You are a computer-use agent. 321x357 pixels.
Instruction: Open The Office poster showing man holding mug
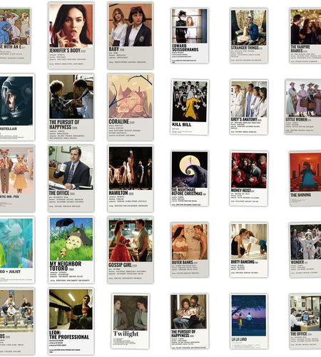tap(71, 168)
